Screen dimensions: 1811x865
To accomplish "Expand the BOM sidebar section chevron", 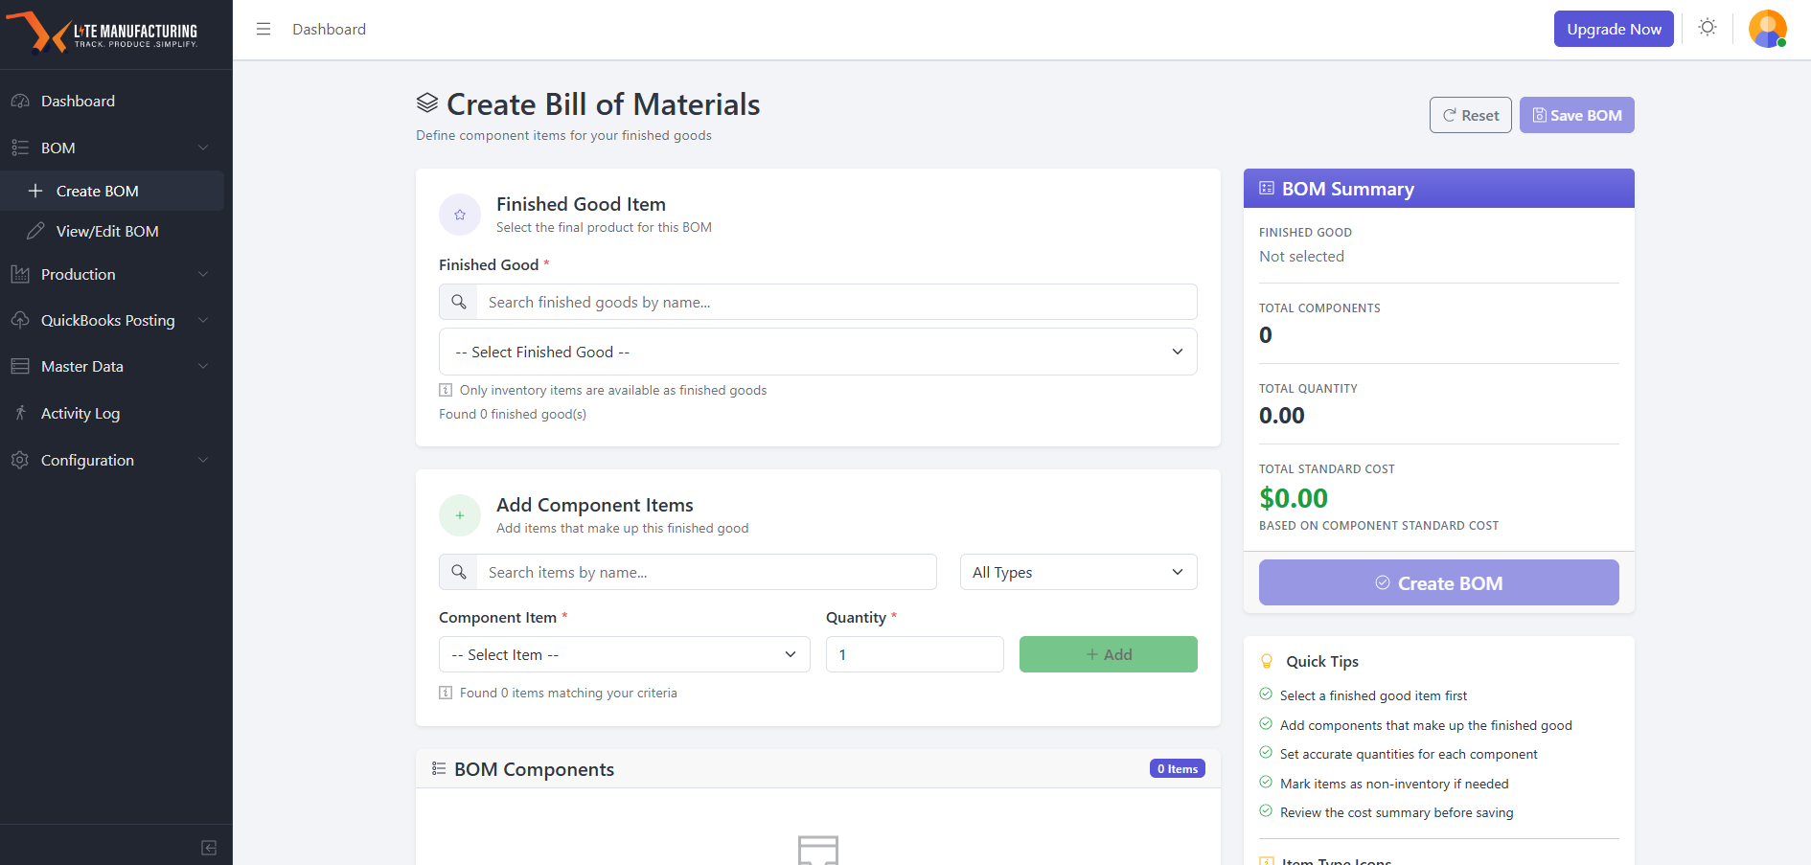I will pos(203,148).
